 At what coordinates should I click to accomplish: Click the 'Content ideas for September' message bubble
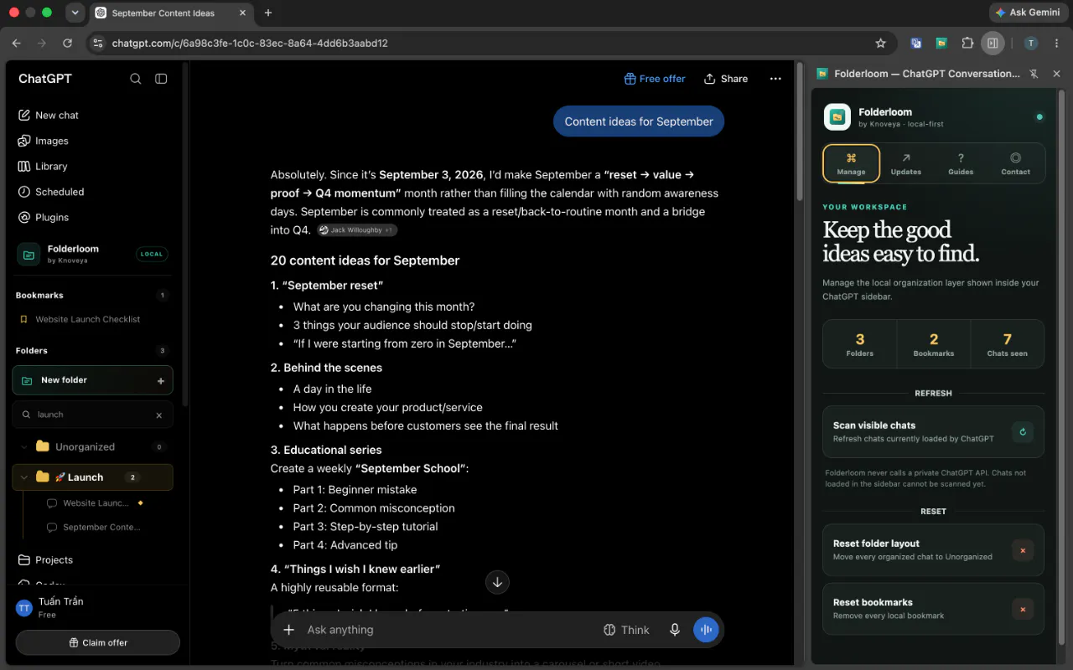click(639, 121)
